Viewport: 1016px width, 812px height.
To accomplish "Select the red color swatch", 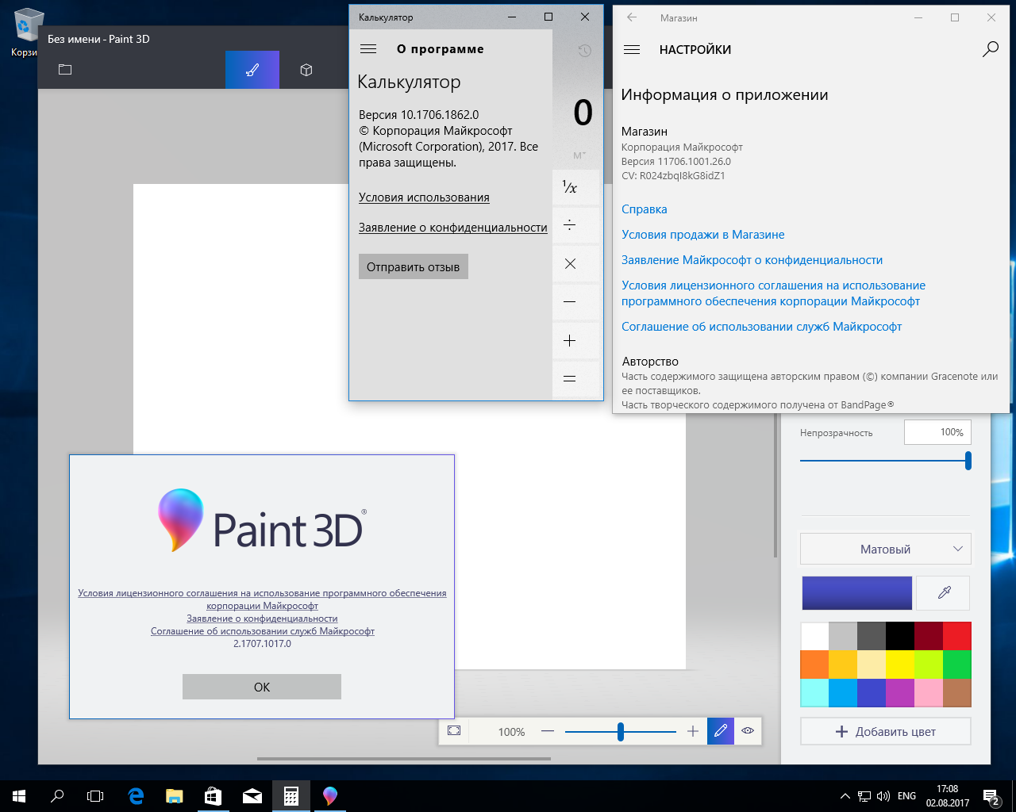I will (x=957, y=636).
